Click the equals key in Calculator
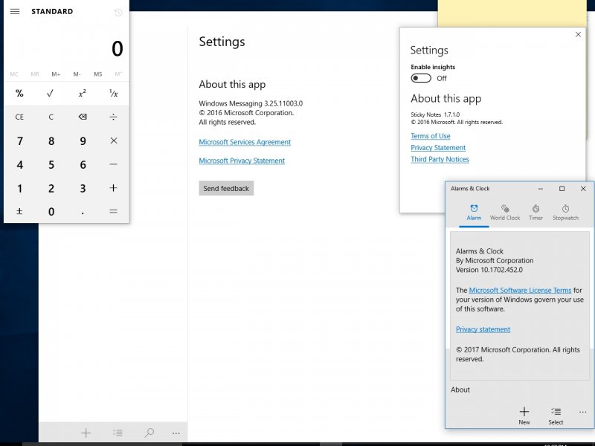Screen dimensions: 595x446 (114, 211)
